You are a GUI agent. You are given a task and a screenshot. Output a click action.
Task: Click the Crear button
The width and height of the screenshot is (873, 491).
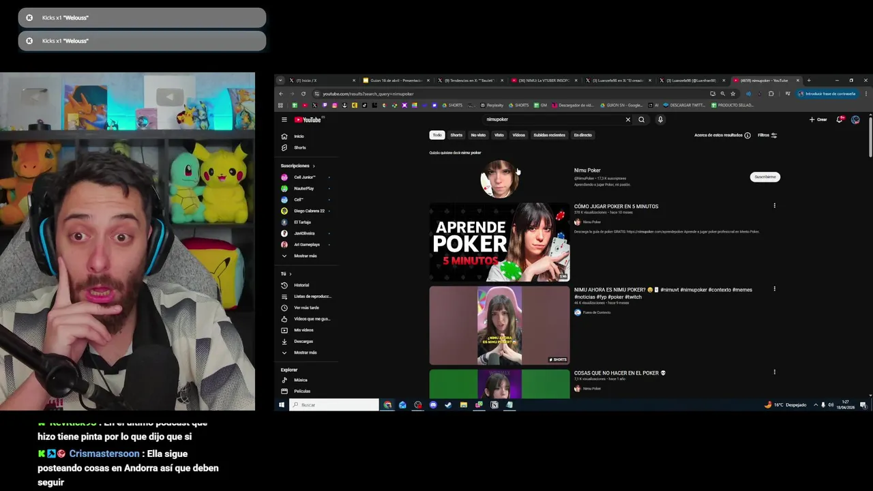[818, 119]
